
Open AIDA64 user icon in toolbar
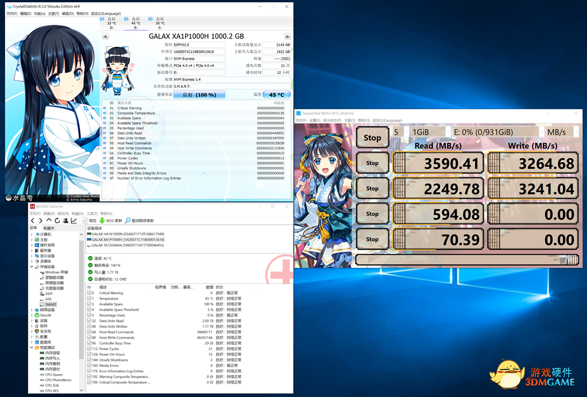point(65,221)
